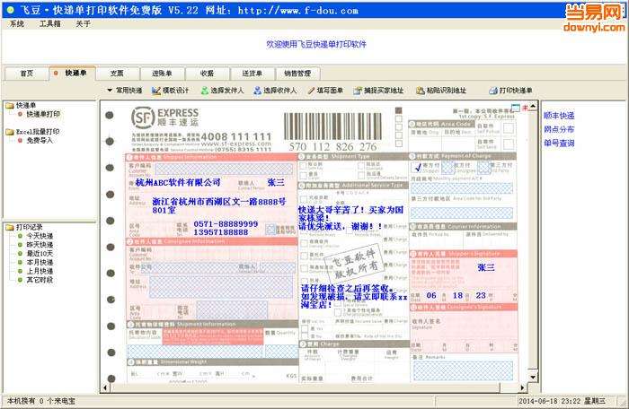The width and height of the screenshot is (629, 409).
Task: Click the 打印记录 folder icon
Action: tap(10, 227)
